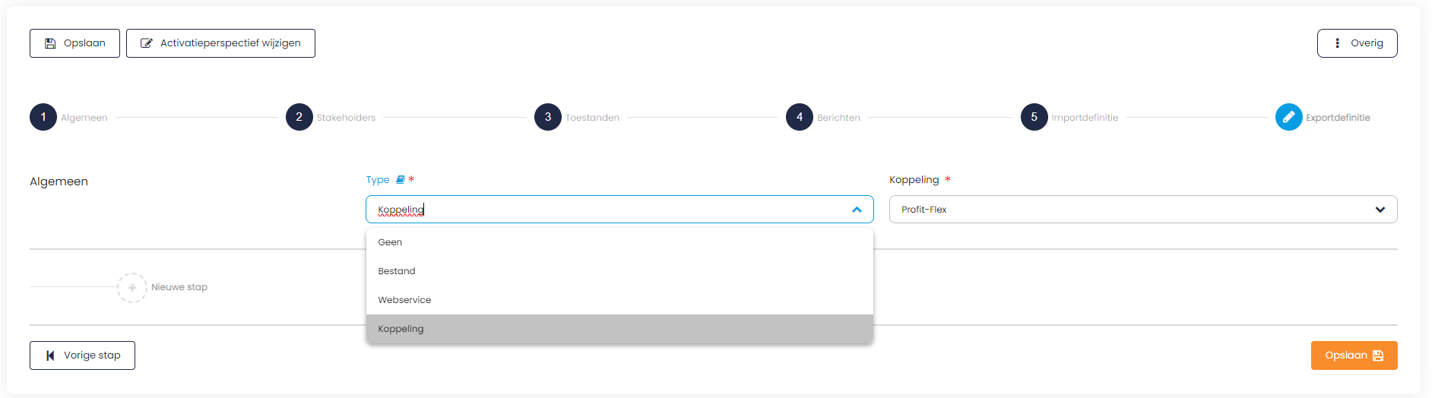1435x398 pixels.
Task: Select the Exportdefinitie step pencil icon
Action: click(x=1289, y=117)
